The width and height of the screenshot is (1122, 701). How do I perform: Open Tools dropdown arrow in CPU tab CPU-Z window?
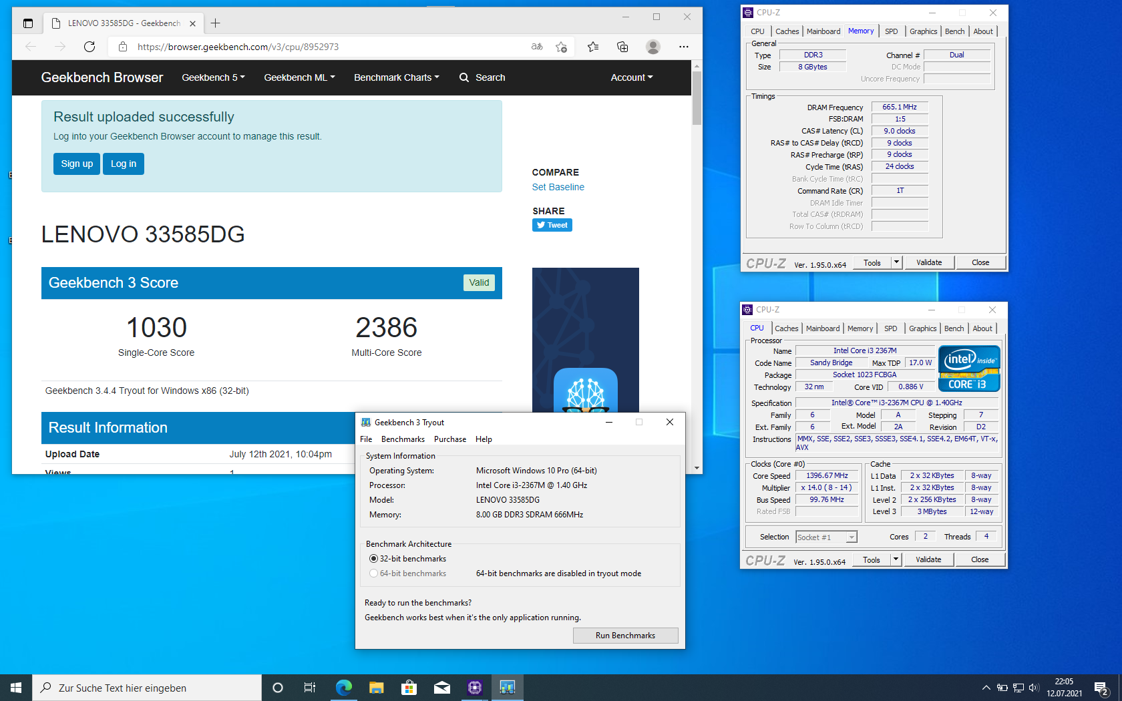[x=896, y=559]
